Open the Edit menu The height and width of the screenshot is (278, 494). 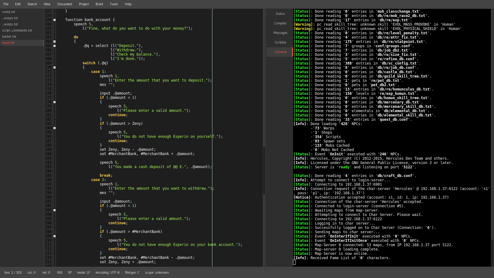[18, 4]
